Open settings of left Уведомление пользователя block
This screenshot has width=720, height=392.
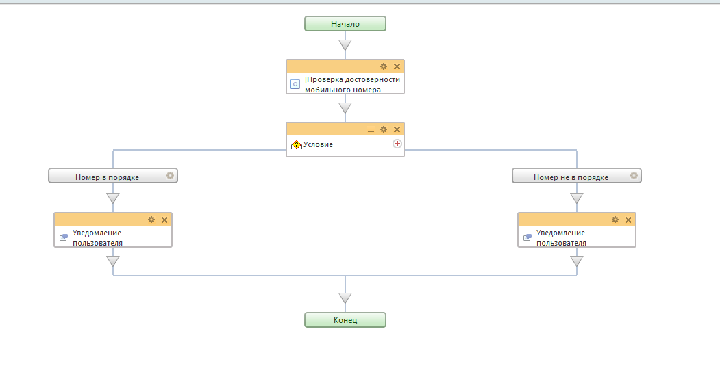(151, 220)
